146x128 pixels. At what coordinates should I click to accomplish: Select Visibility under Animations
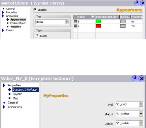click(16, 27)
